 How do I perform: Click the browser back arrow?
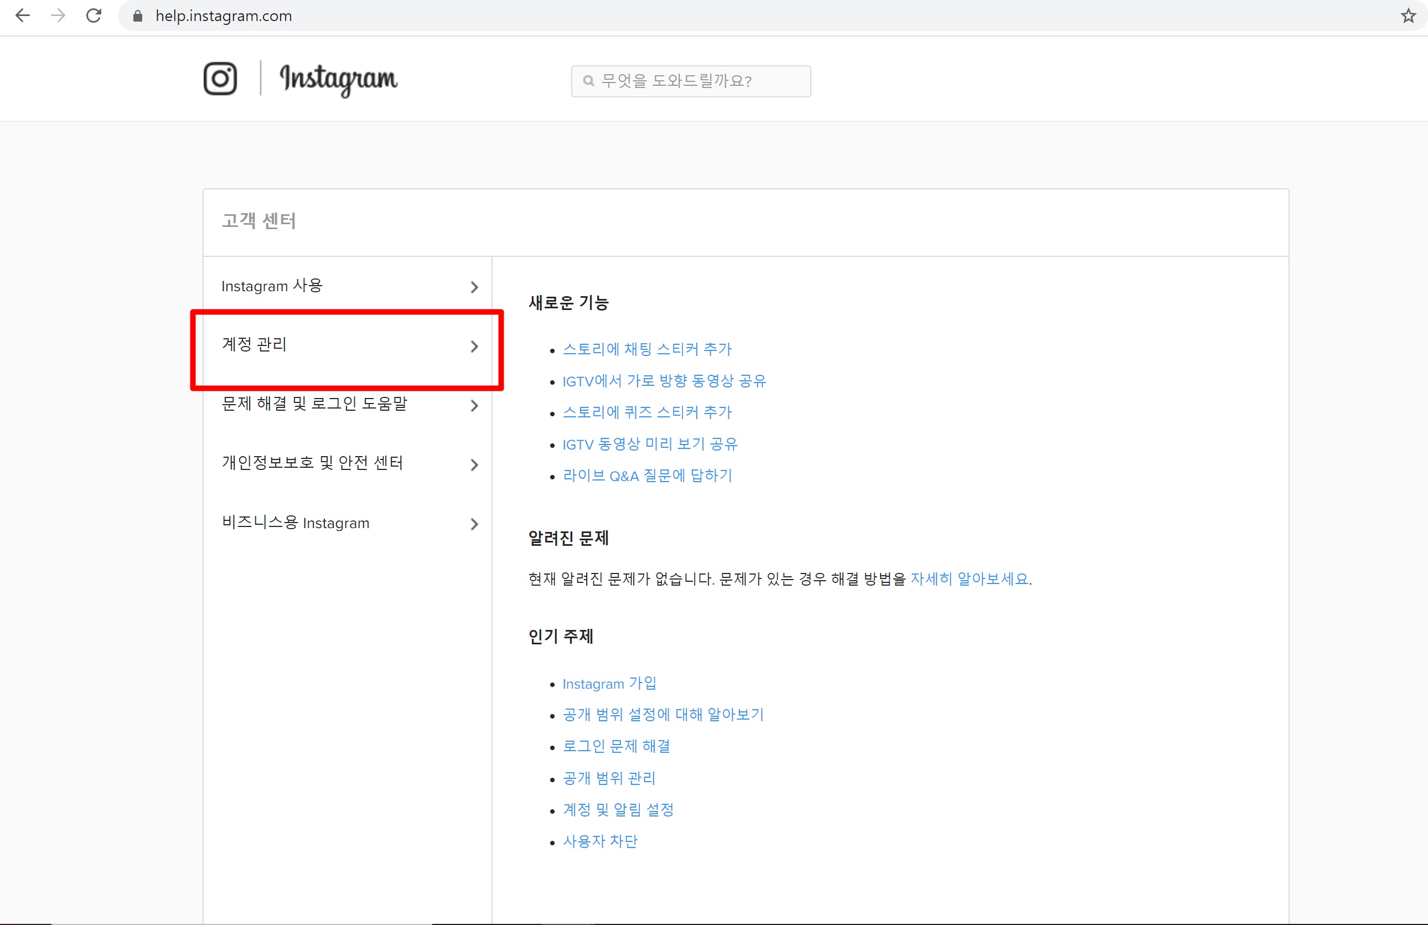22,15
